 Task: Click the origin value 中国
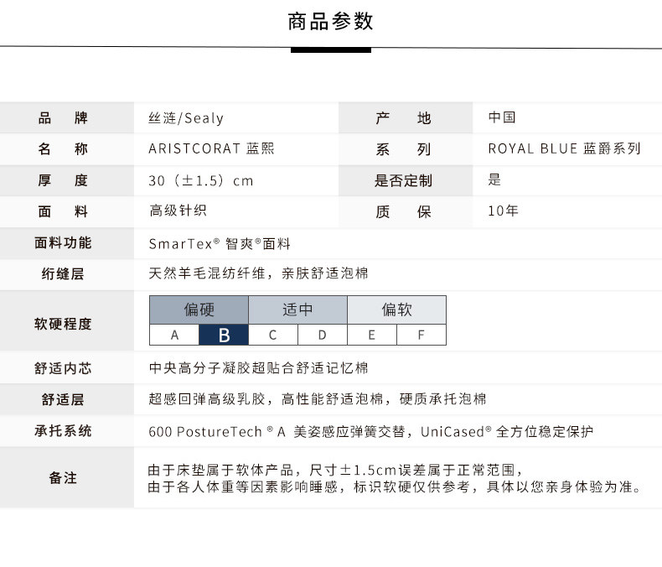[502, 117]
